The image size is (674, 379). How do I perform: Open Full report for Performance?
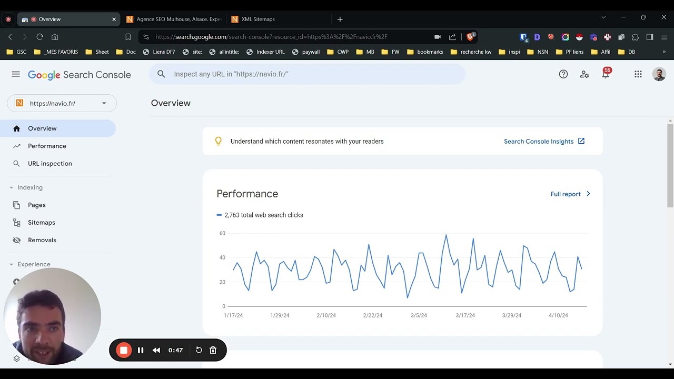tap(571, 194)
